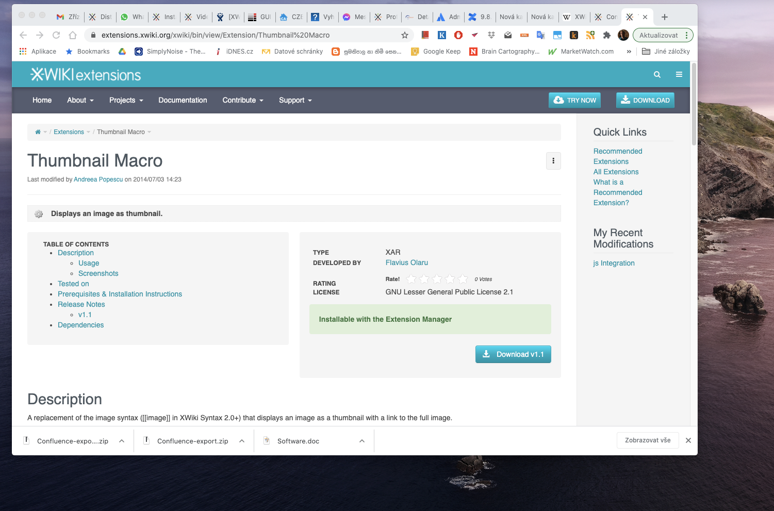Viewport: 774px width, 511px height.
Task: Click the Download v1.1 button
Action: point(513,354)
